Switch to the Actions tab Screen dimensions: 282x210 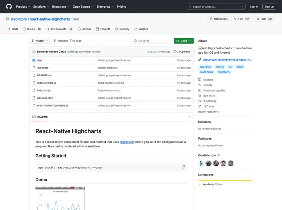click(84, 29)
